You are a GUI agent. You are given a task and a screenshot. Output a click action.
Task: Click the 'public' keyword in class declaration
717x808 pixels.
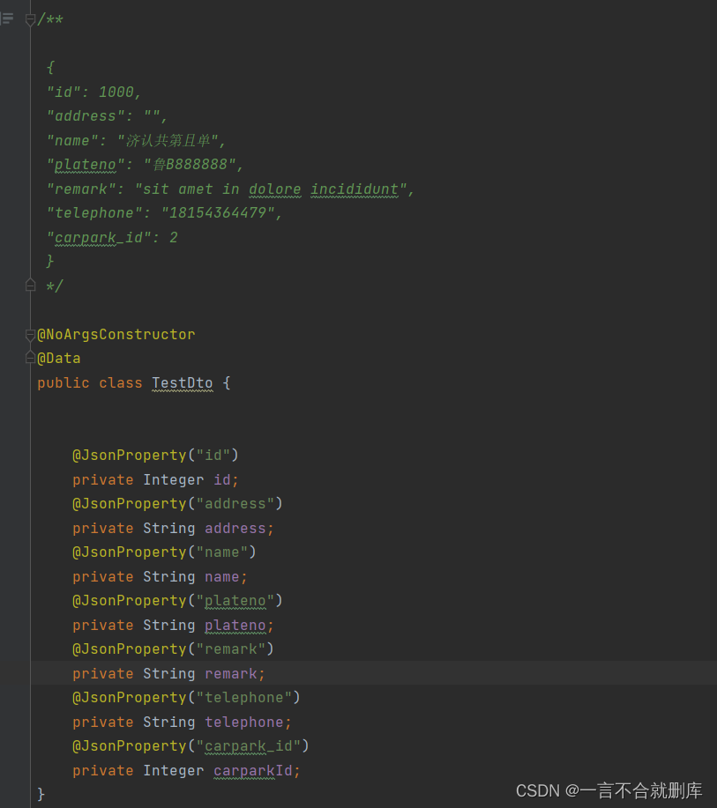coord(63,383)
